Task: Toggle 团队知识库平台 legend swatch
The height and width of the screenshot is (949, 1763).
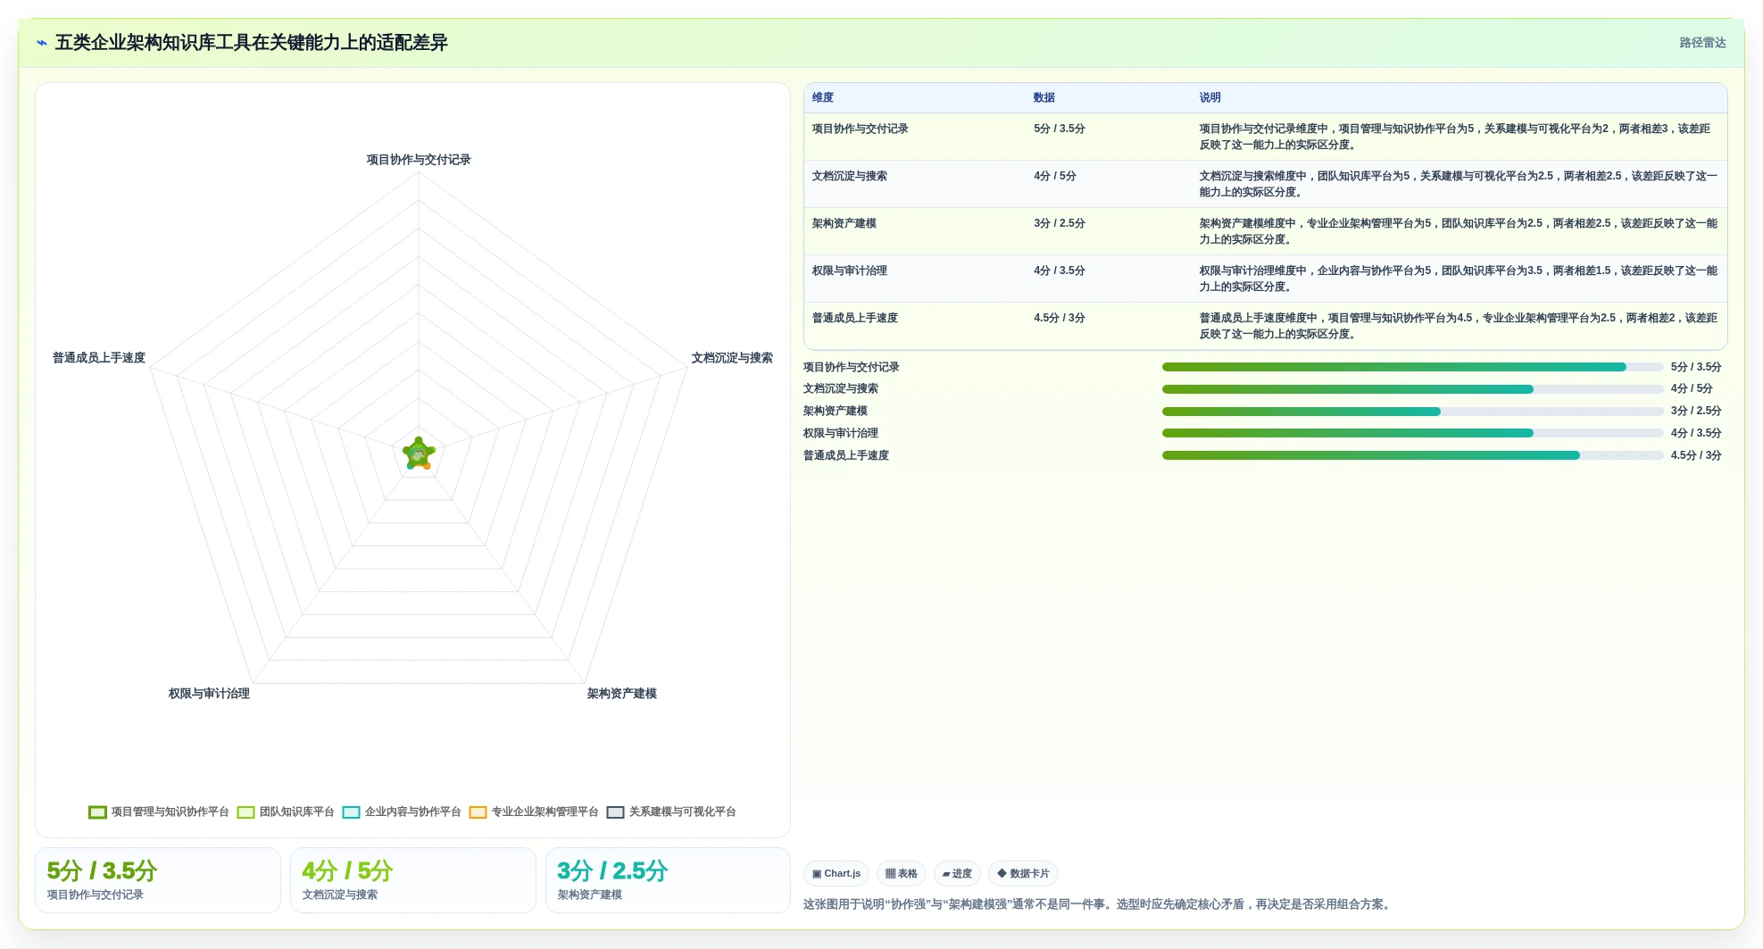Action: [246, 812]
